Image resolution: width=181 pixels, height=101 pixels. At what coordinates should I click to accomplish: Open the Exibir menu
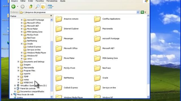(31, 1)
